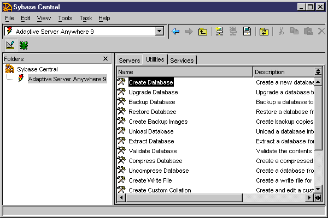Click the tools icon next to Create Write File

tap(121, 180)
